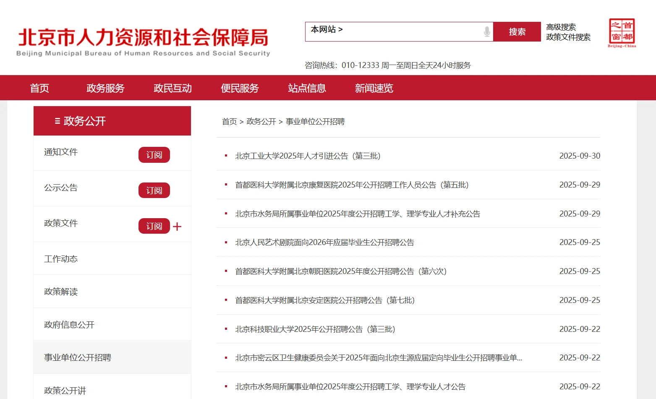Open 北京市水务局 人才补充公告 link

(x=358, y=214)
